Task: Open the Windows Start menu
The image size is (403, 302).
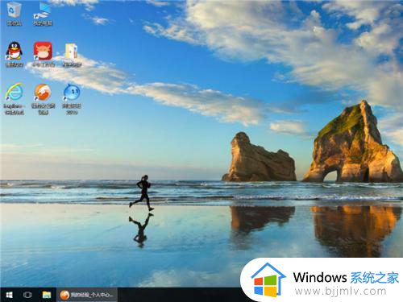Action: (x=9, y=295)
